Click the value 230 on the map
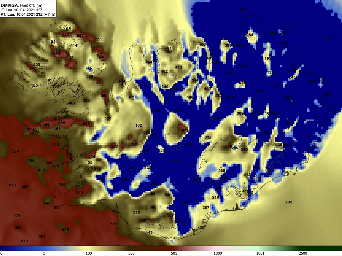 coord(161,150)
